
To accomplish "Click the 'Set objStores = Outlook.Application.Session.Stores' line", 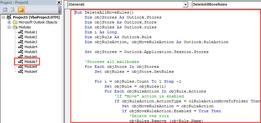I will [x=147, y=52].
